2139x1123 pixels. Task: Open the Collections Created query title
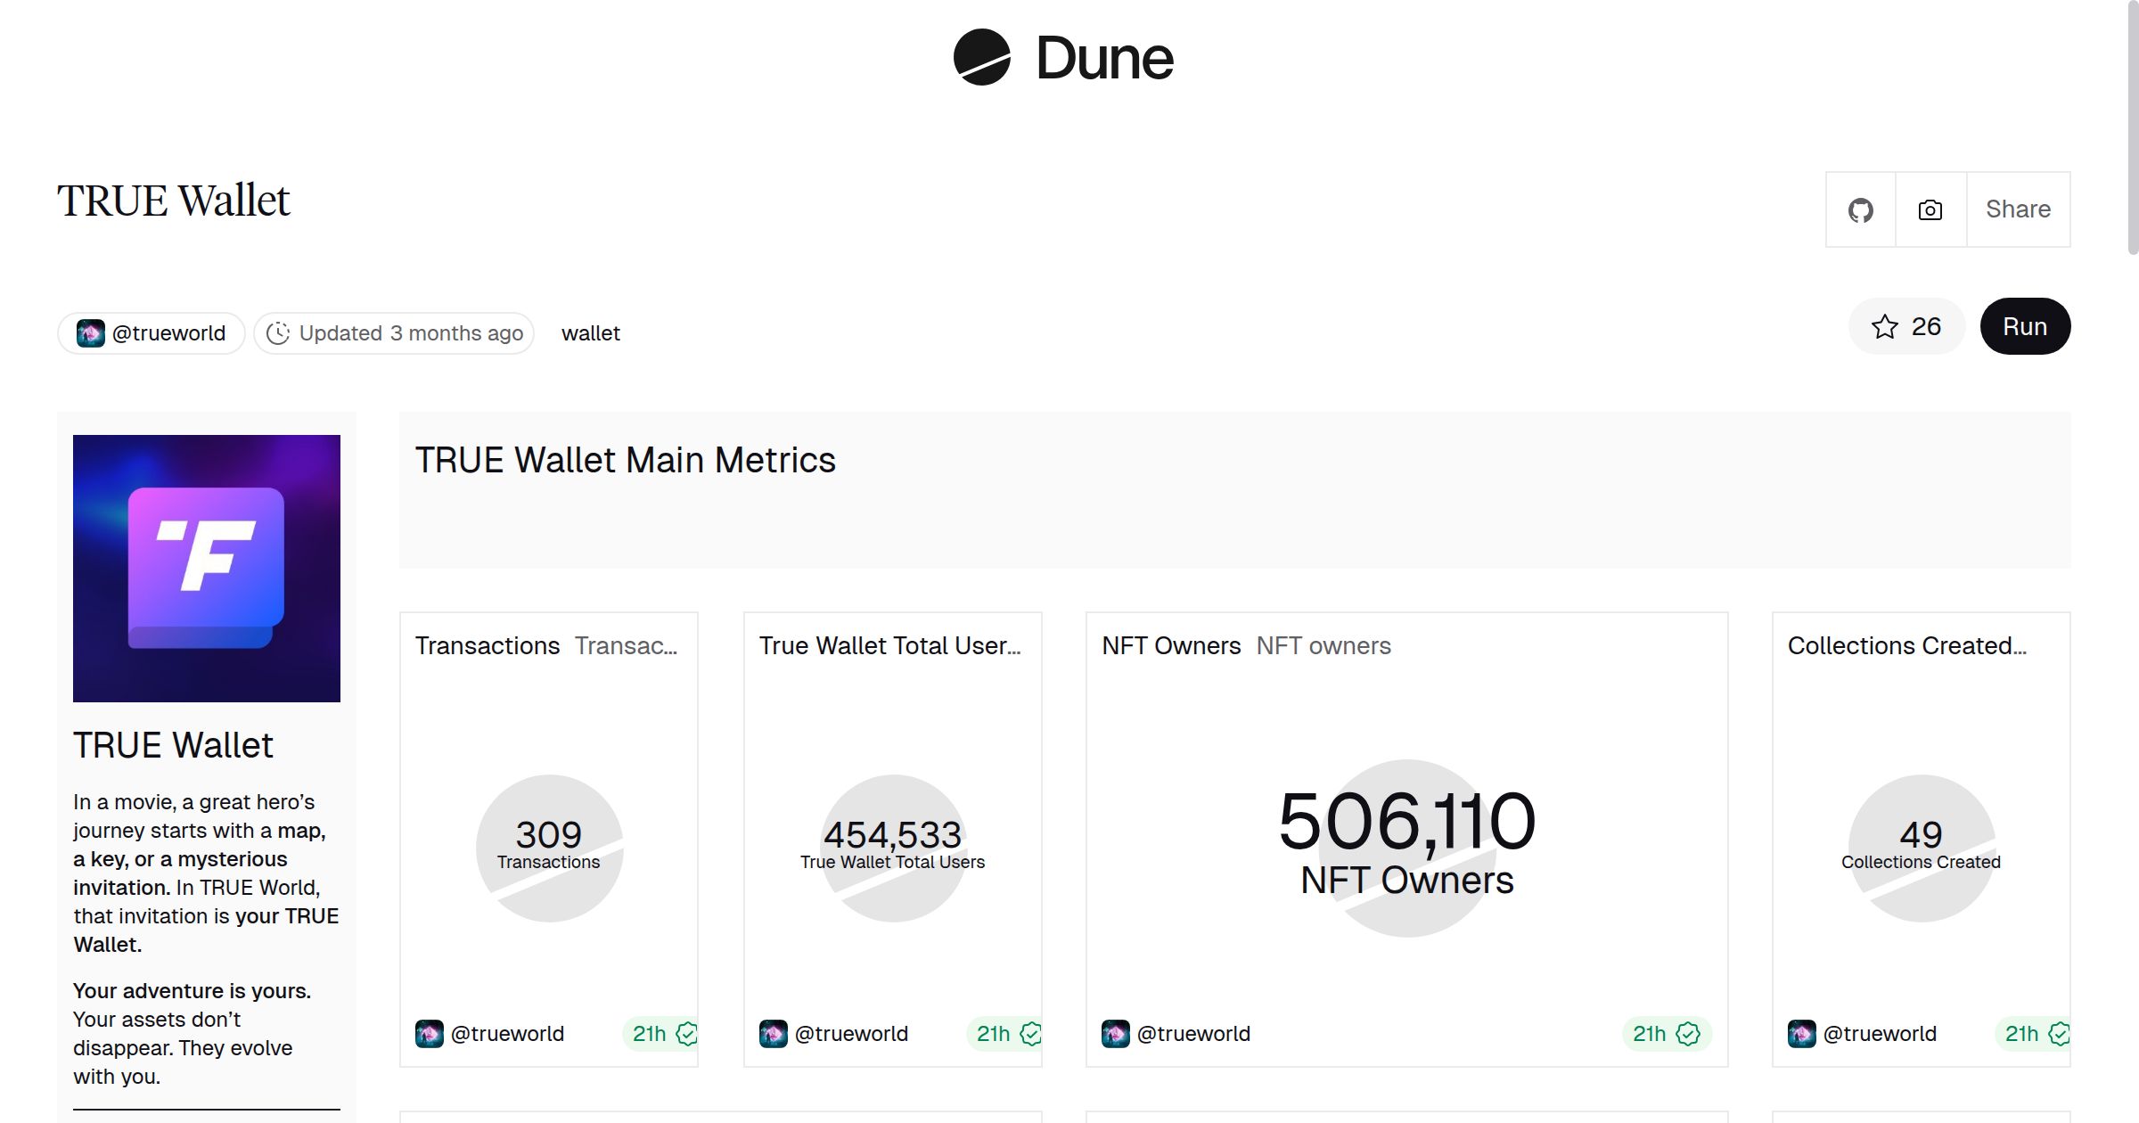pos(1906,646)
